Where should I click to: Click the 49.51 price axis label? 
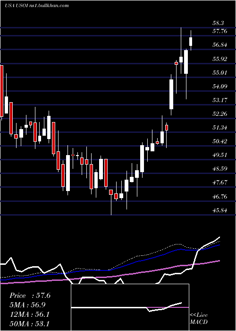click(x=220, y=155)
